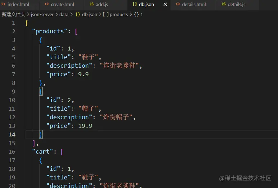
Task: Expand the chevron after 新建文件夹 breadcrumb
Action: (28, 14)
